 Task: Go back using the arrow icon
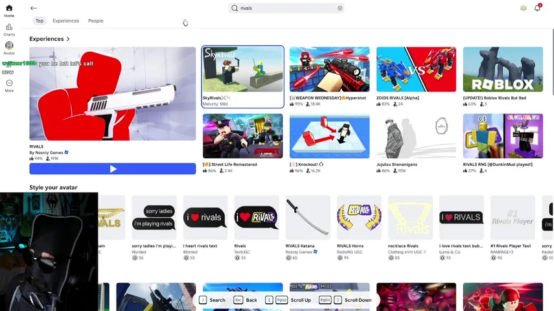(34, 8)
